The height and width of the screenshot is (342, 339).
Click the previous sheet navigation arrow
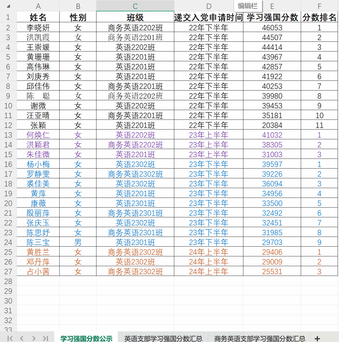[x=22, y=338]
